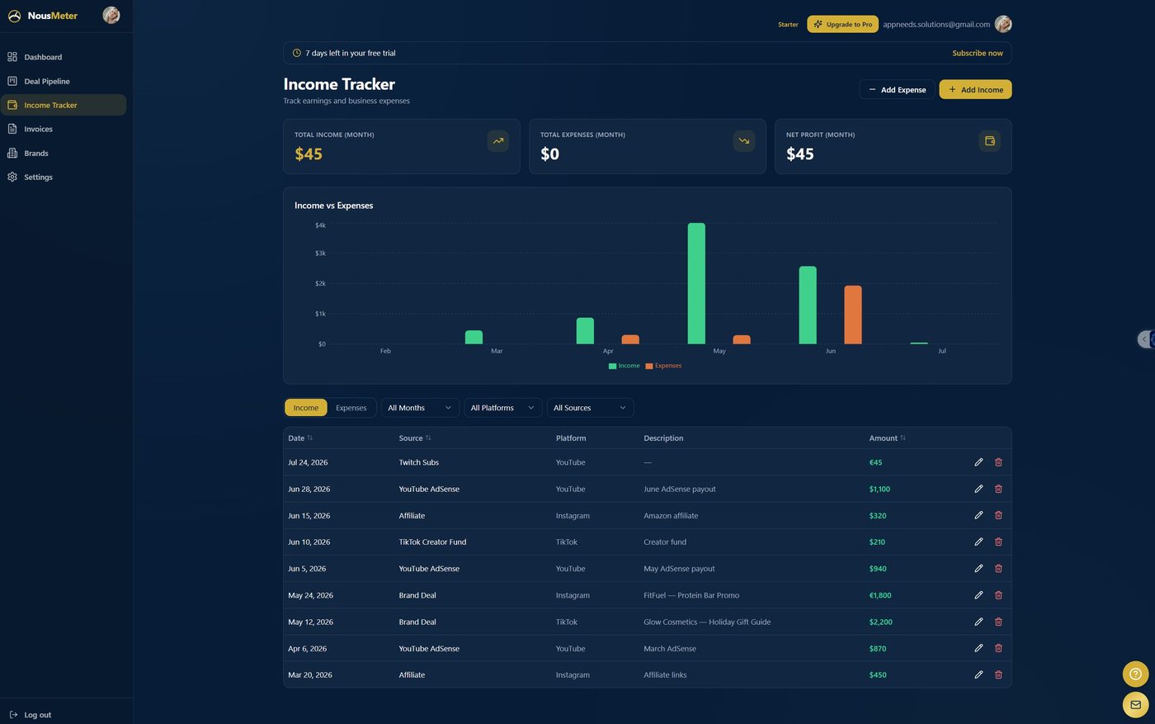Edit the March AdSense entry
Screen dimensions: 1155x724
coord(978,648)
